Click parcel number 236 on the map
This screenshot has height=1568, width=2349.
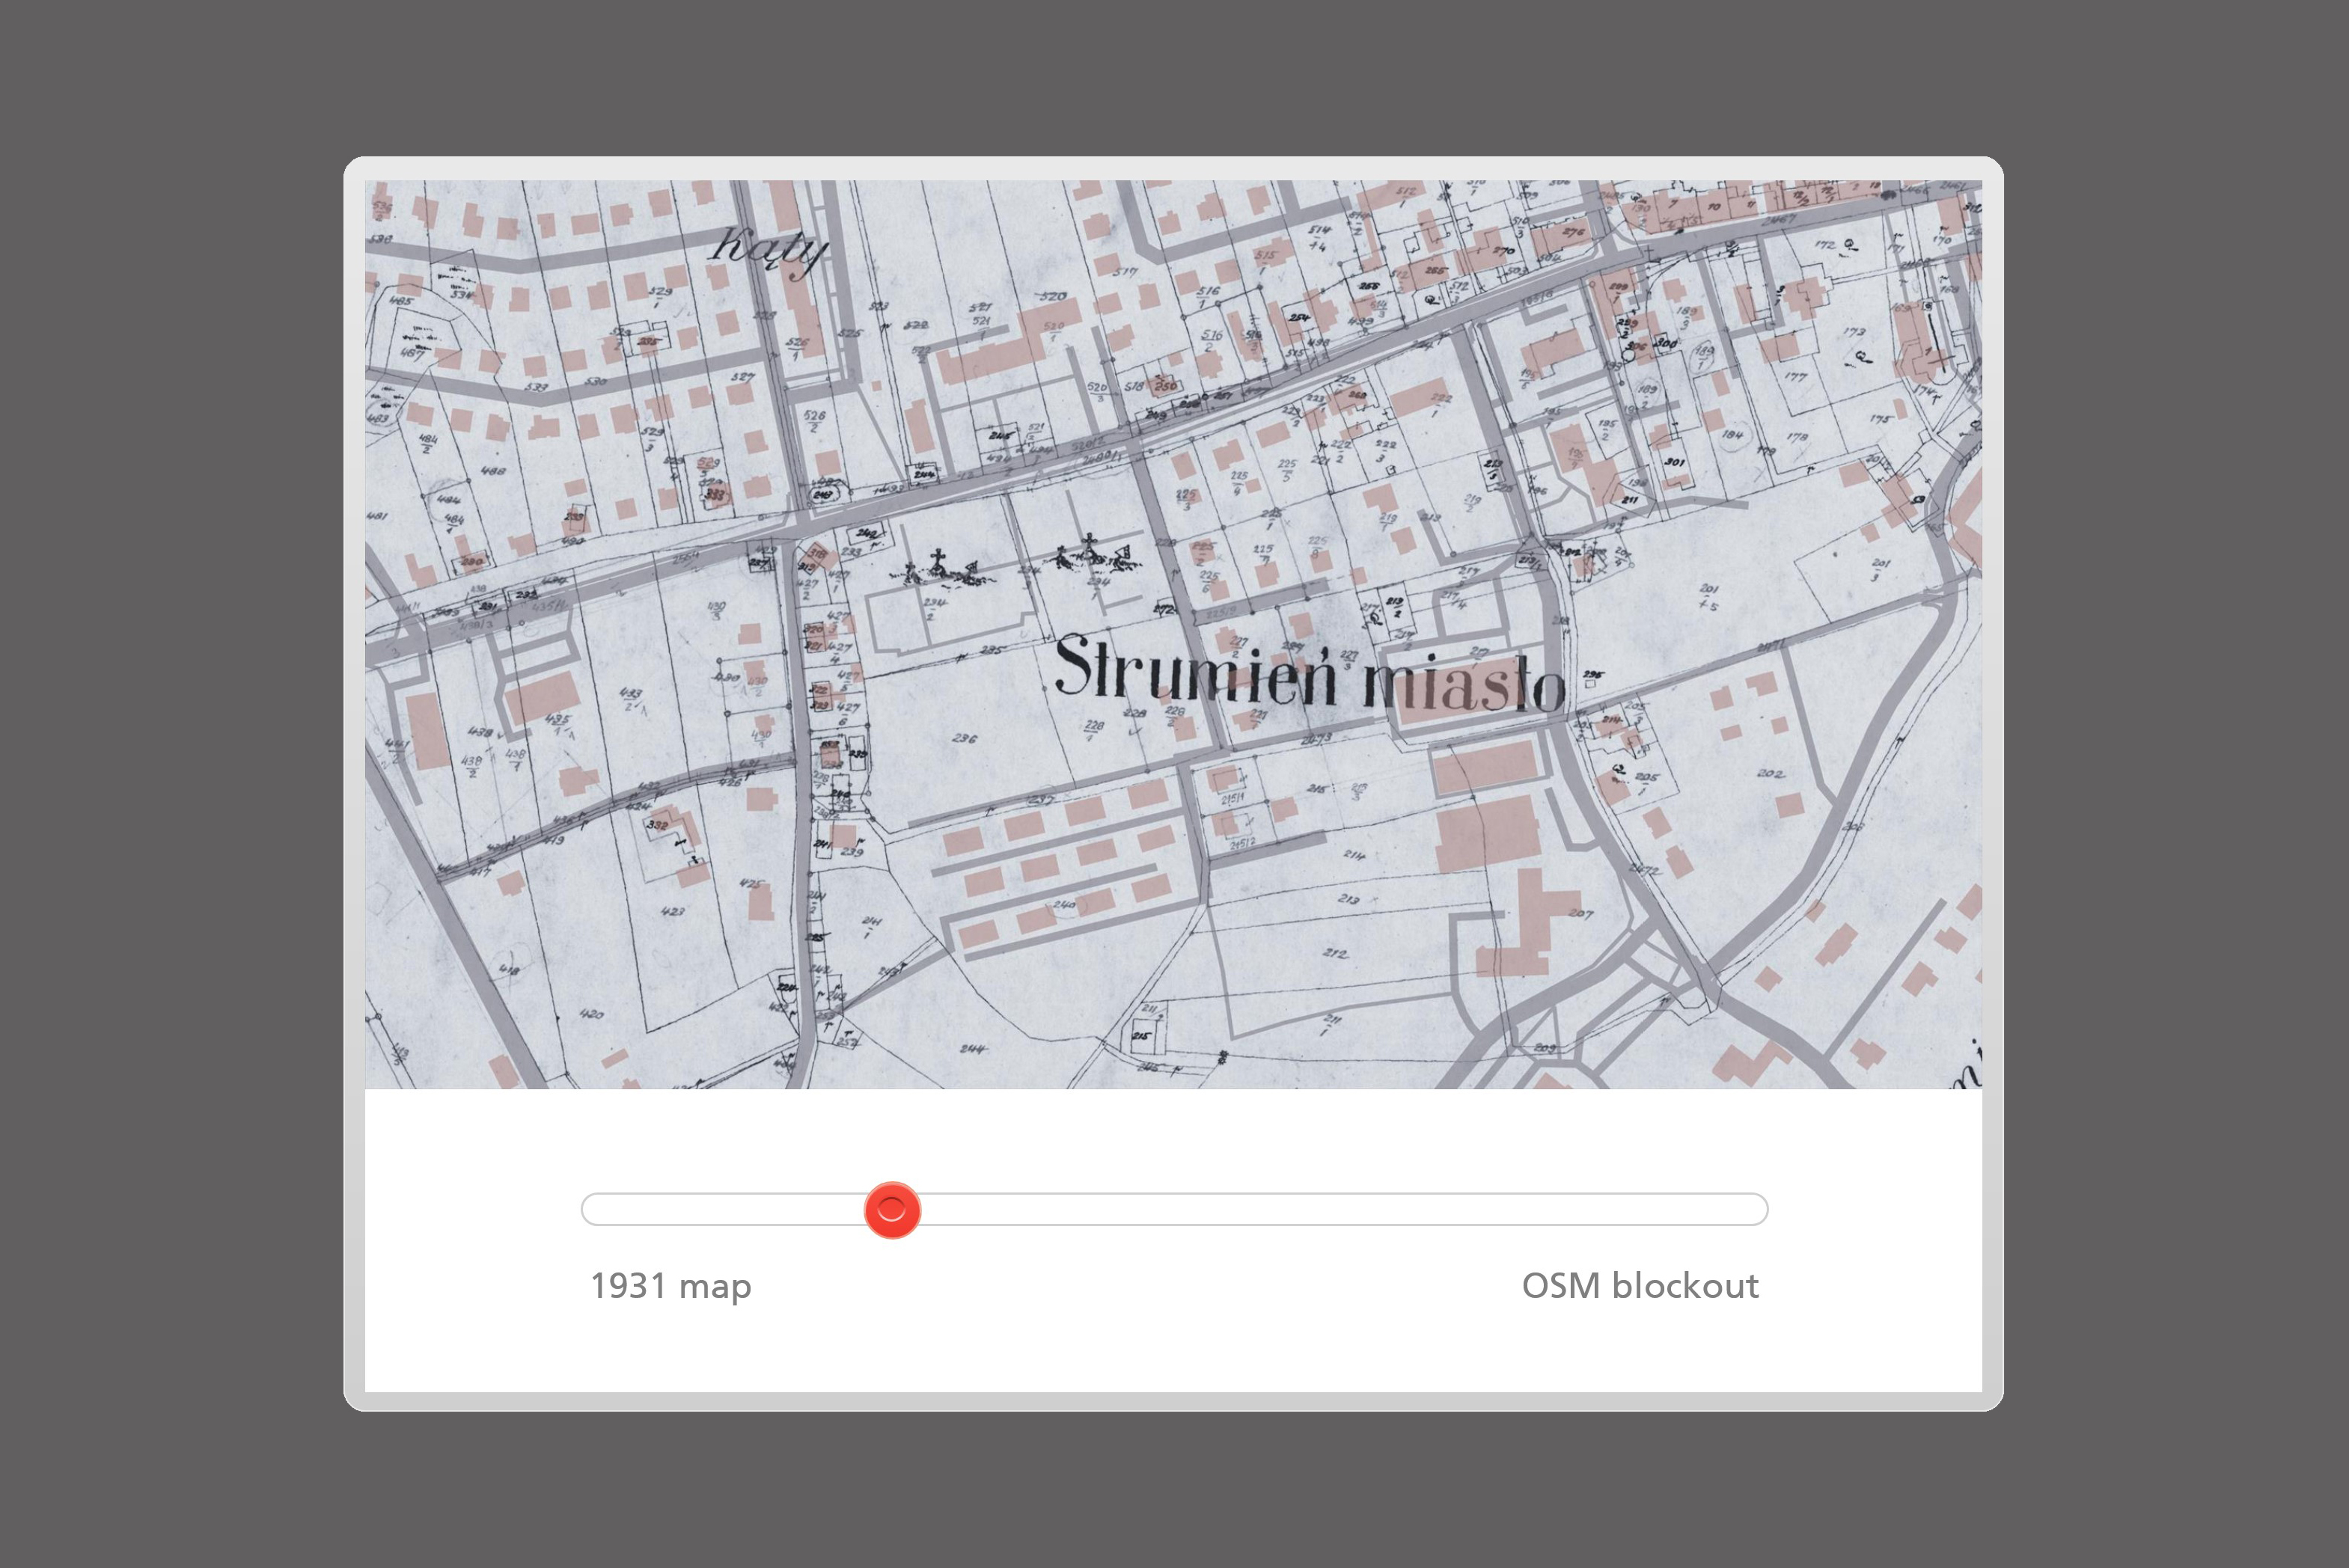coord(965,738)
